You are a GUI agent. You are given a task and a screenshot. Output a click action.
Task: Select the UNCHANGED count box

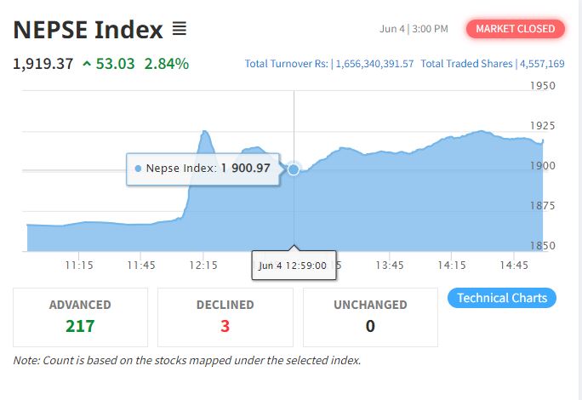click(370, 317)
